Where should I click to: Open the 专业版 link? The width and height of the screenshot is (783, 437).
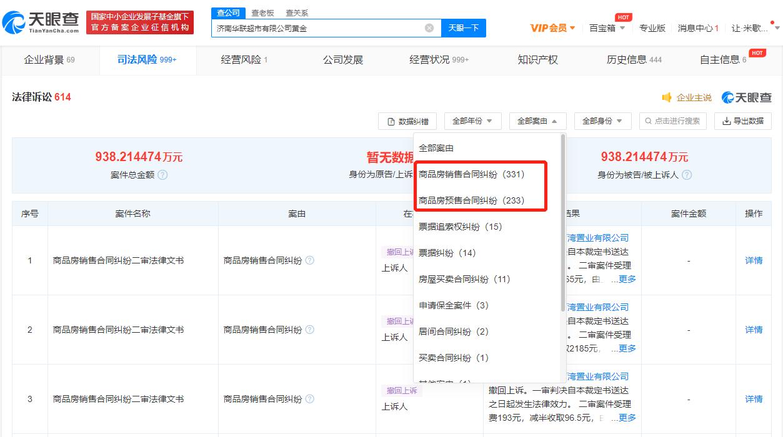652,28
